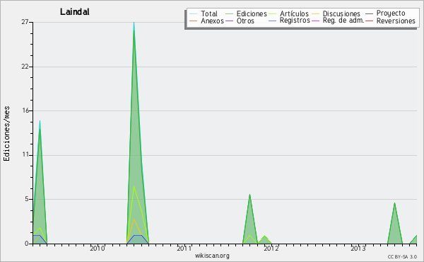Select the "Proyecto" legend entry
424x262 pixels.
391,13
